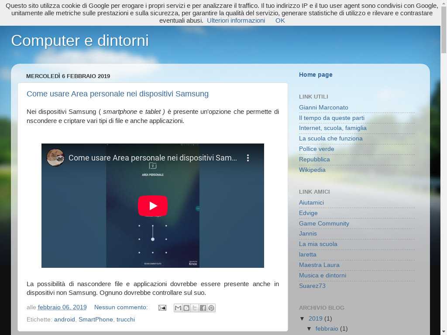Viewport: 447px width, 335px height.
Task: Open Ulteriori informazioni cookie link
Action: click(236, 21)
